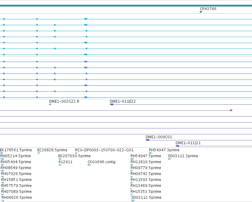Click the RH06626.5prime arrow glyph

(x=3, y=201)
